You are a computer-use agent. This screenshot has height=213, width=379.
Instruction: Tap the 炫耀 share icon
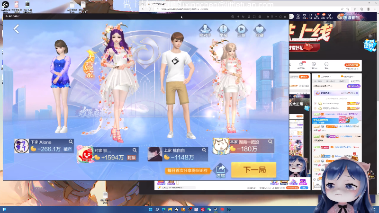point(220,171)
